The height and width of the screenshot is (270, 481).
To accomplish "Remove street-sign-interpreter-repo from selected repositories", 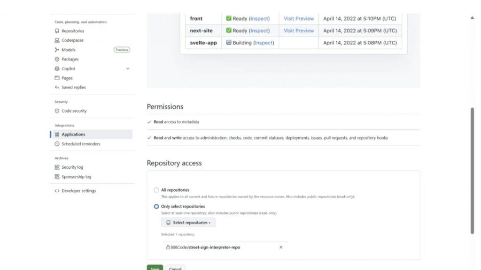I will pyautogui.click(x=281, y=247).
